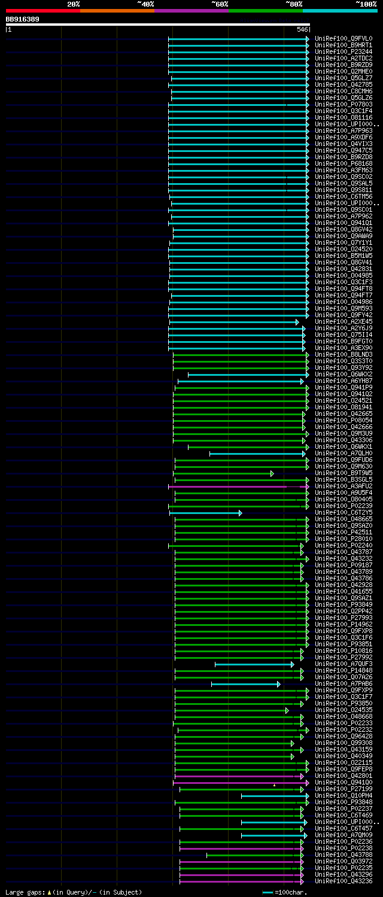Select hit label UniRef100_P02240
383x897 pixels.
point(344,545)
